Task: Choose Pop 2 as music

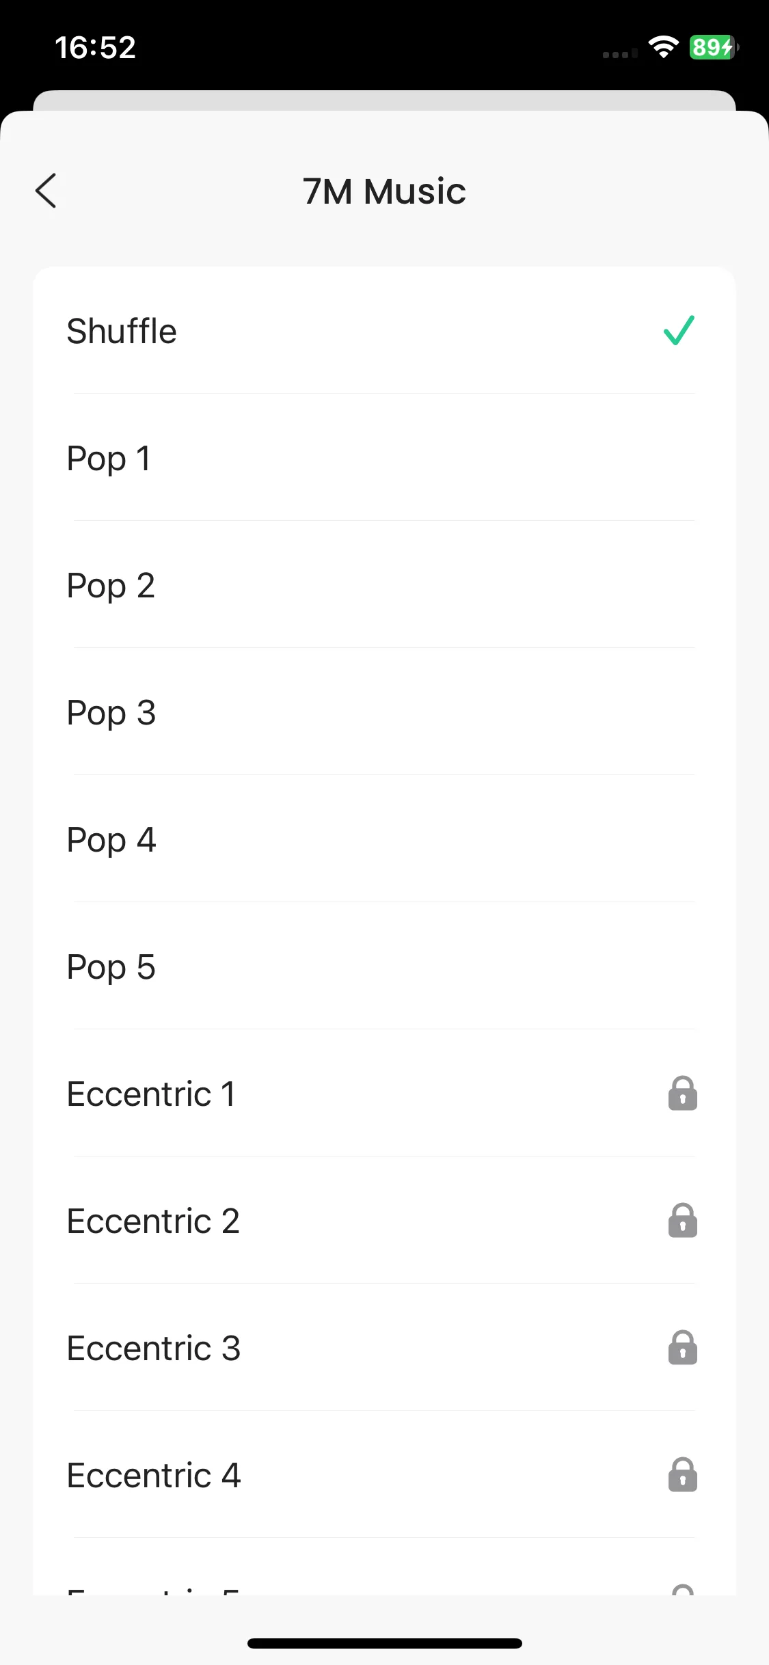Action: pyautogui.click(x=111, y=586)
